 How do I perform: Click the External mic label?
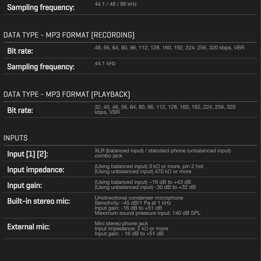[29, 227]
